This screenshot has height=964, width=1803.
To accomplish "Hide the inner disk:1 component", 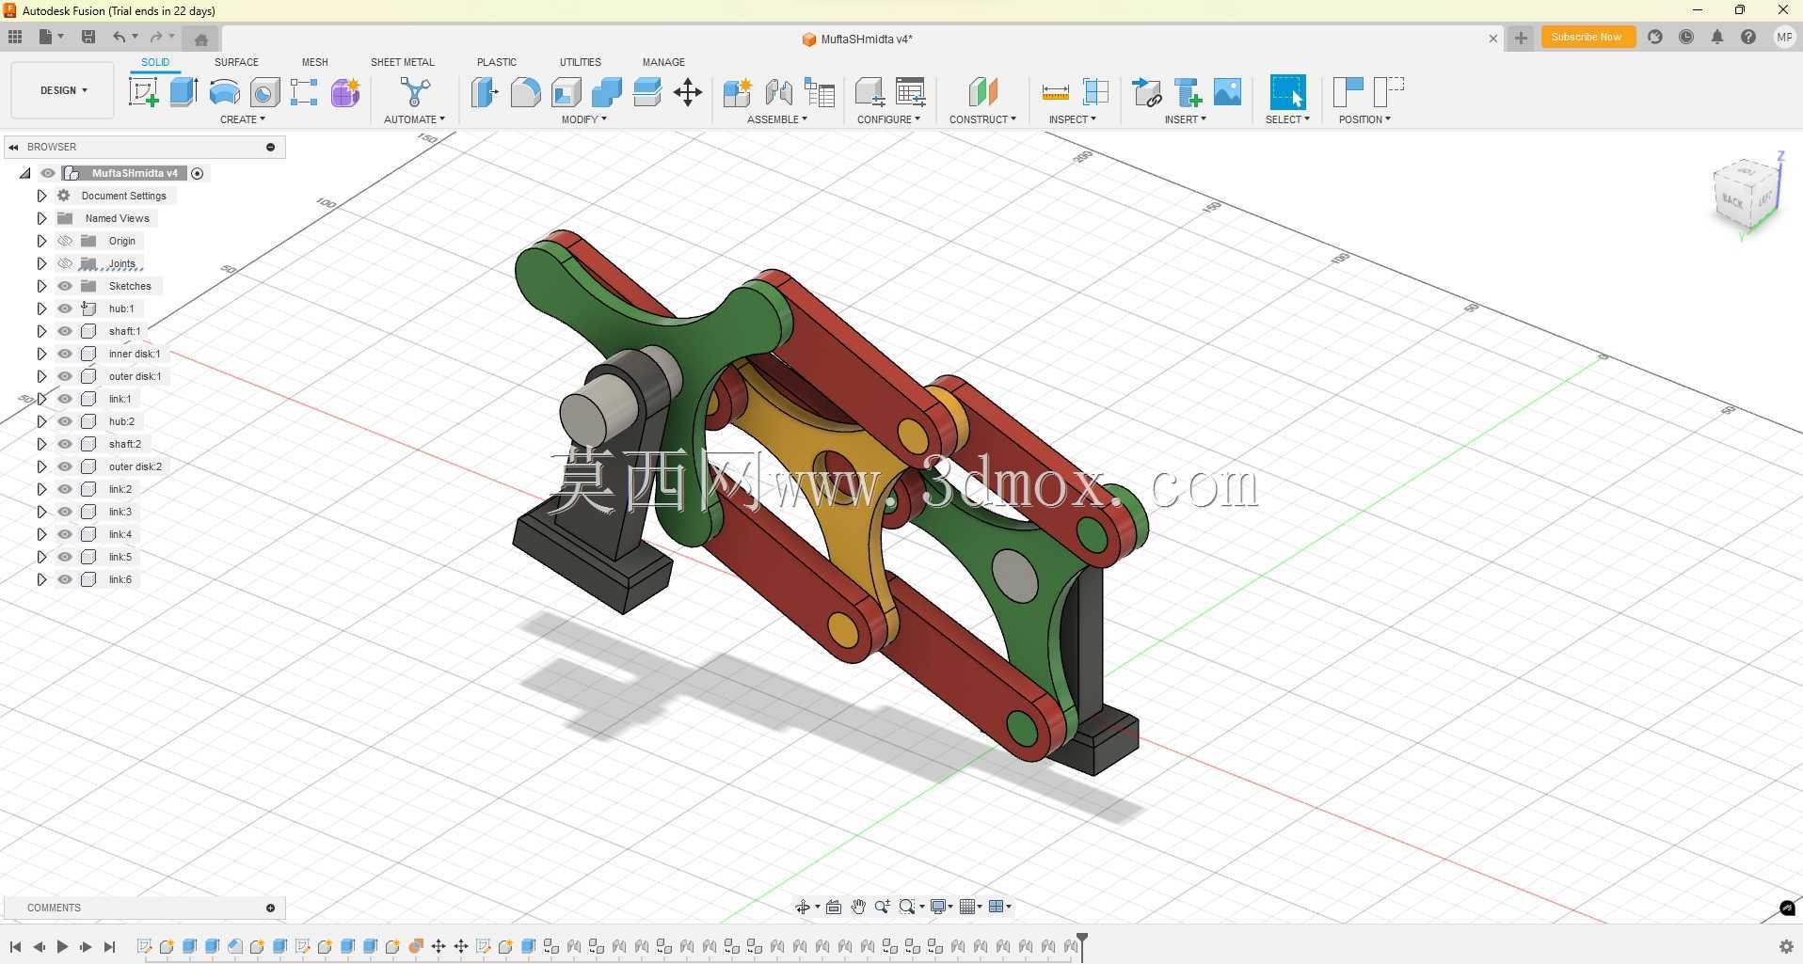I will tap(65, 354).
